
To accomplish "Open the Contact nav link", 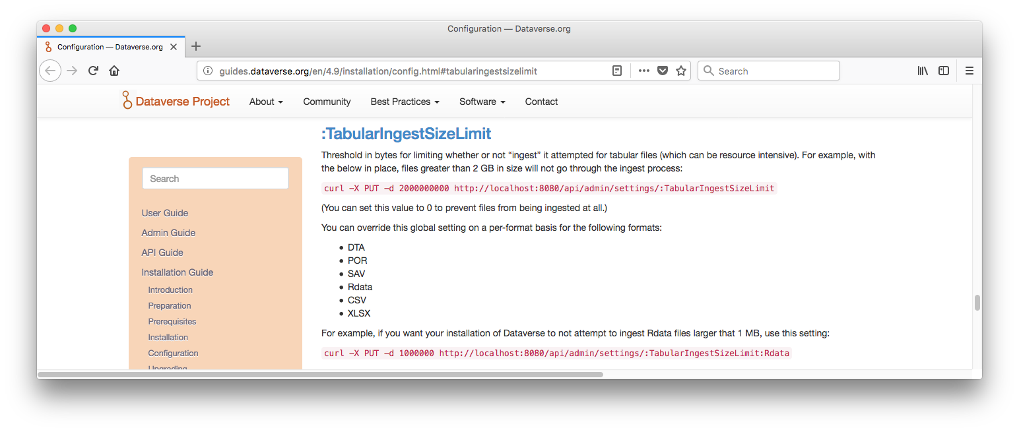I will pyautogui.click(x=541, y=102).
